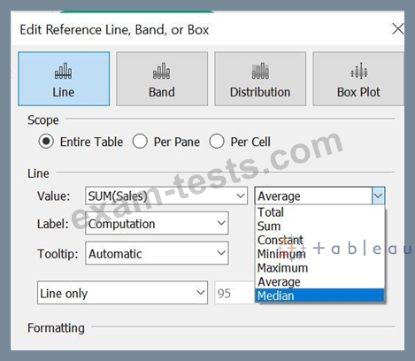This screenshot has height=361, width=415.
Task: Choose the Per Cell scope option
Action: coord(217,142)
